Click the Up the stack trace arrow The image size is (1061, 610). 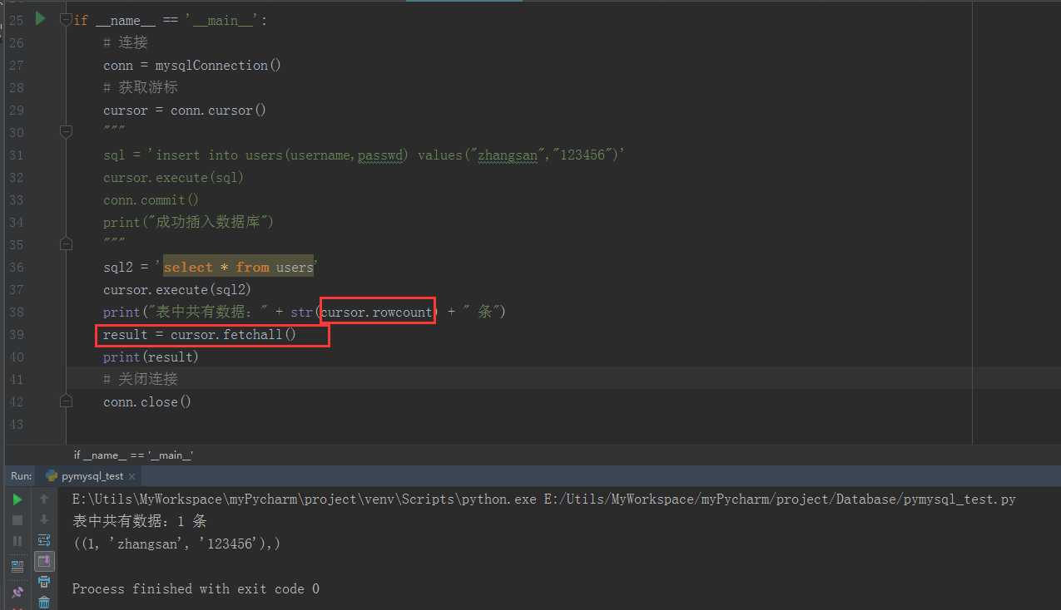click(x=44, y=499)
